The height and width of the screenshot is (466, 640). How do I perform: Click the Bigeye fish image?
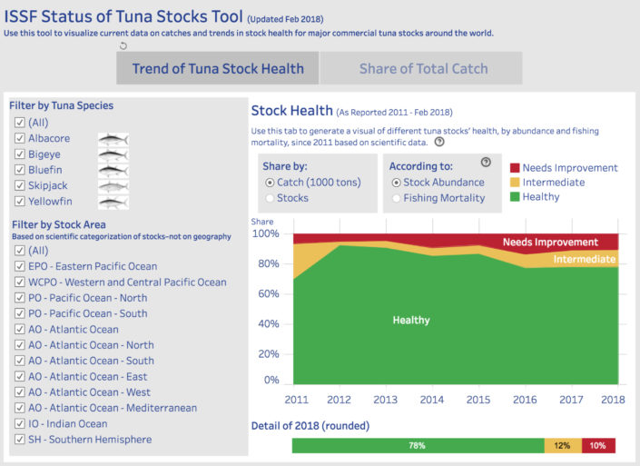113,155
